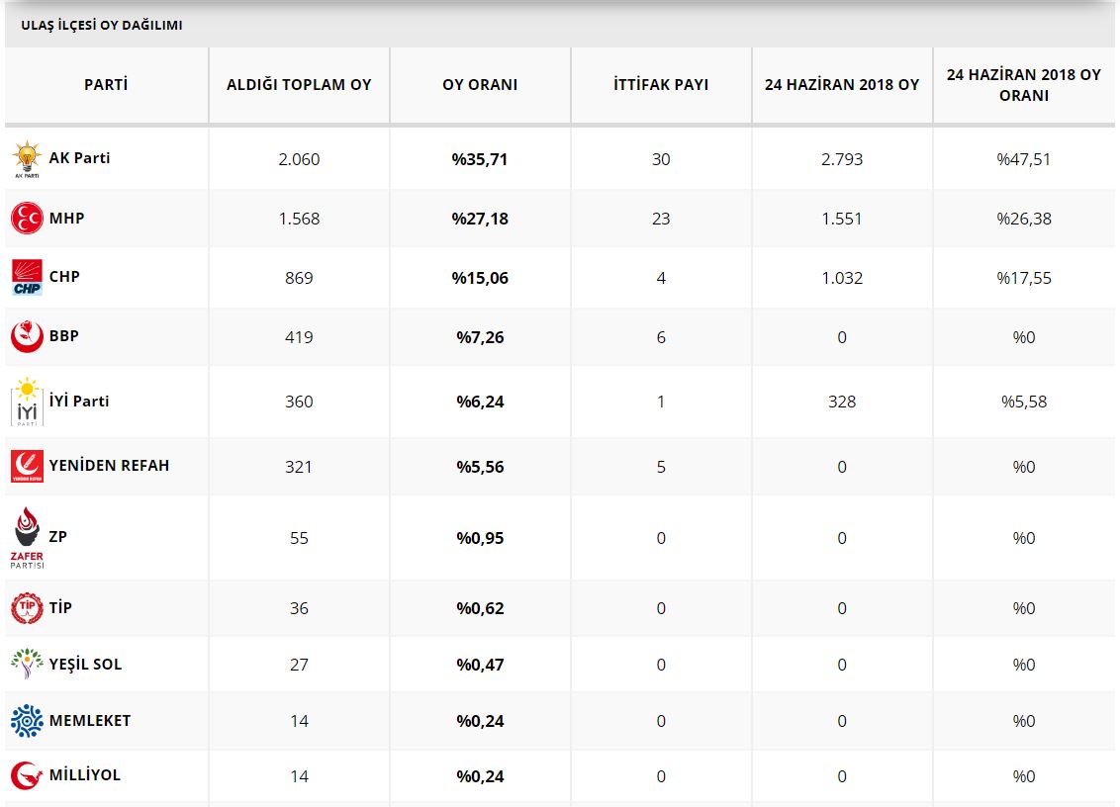Click the YENİDEN REFAH party name

(x=109, y=466)
